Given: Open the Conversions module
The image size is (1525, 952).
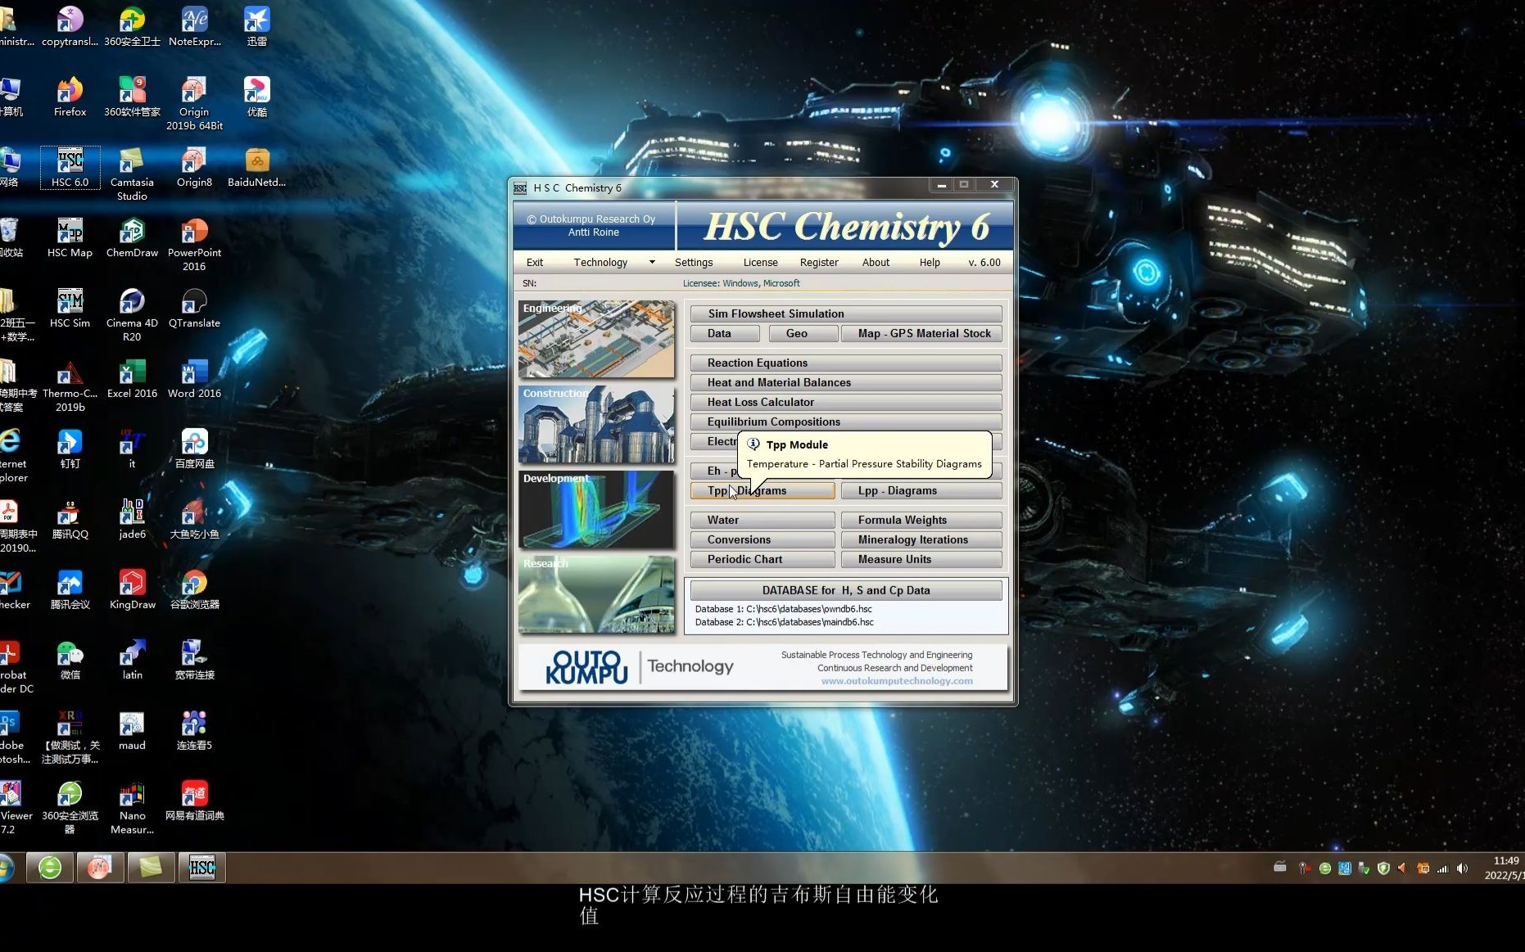Looking at the screenshot, I should [762, 539].
